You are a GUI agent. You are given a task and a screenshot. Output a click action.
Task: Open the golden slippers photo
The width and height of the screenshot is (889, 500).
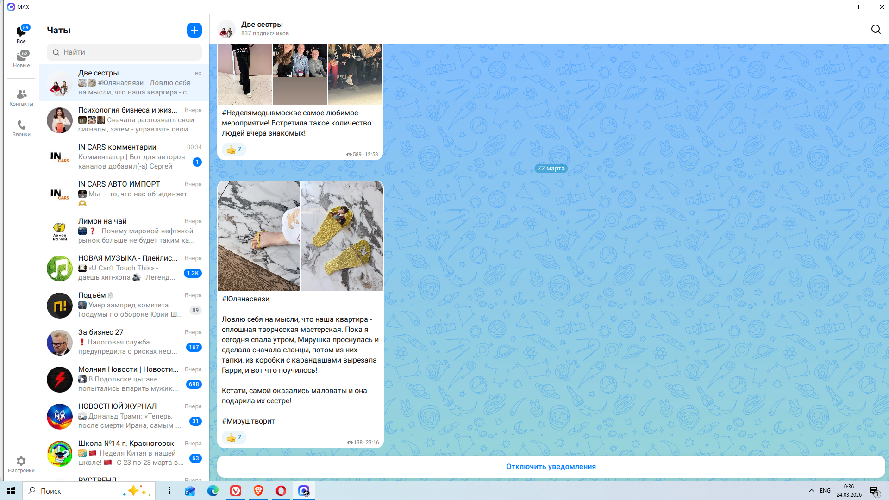tap(342, 236)
